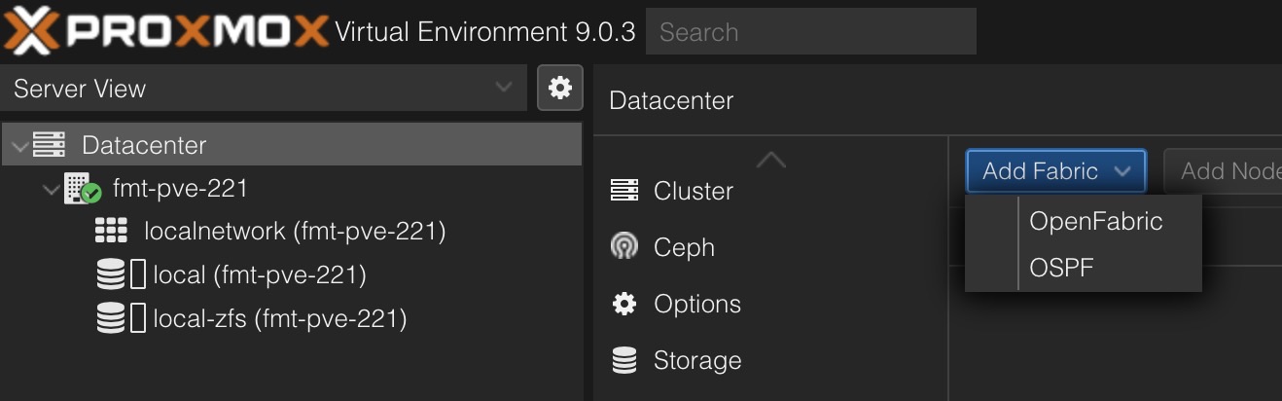Click the Options gear icon in sidebar
Viewport: 1282px width, 401px height.
[x=623, y=304]
